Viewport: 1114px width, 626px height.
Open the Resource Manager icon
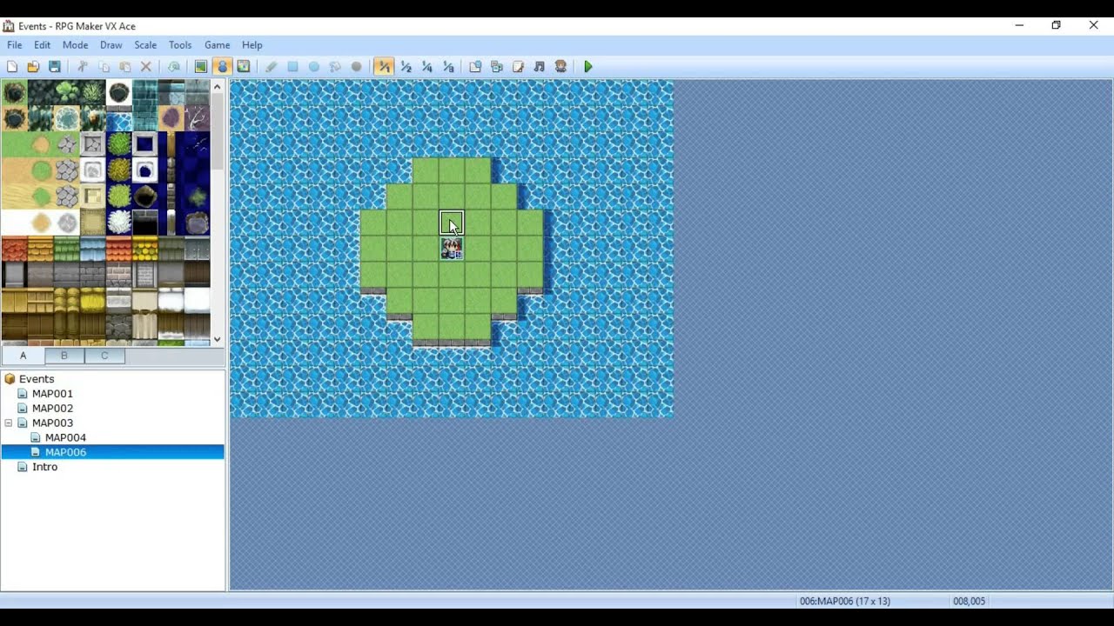(497, 67)
